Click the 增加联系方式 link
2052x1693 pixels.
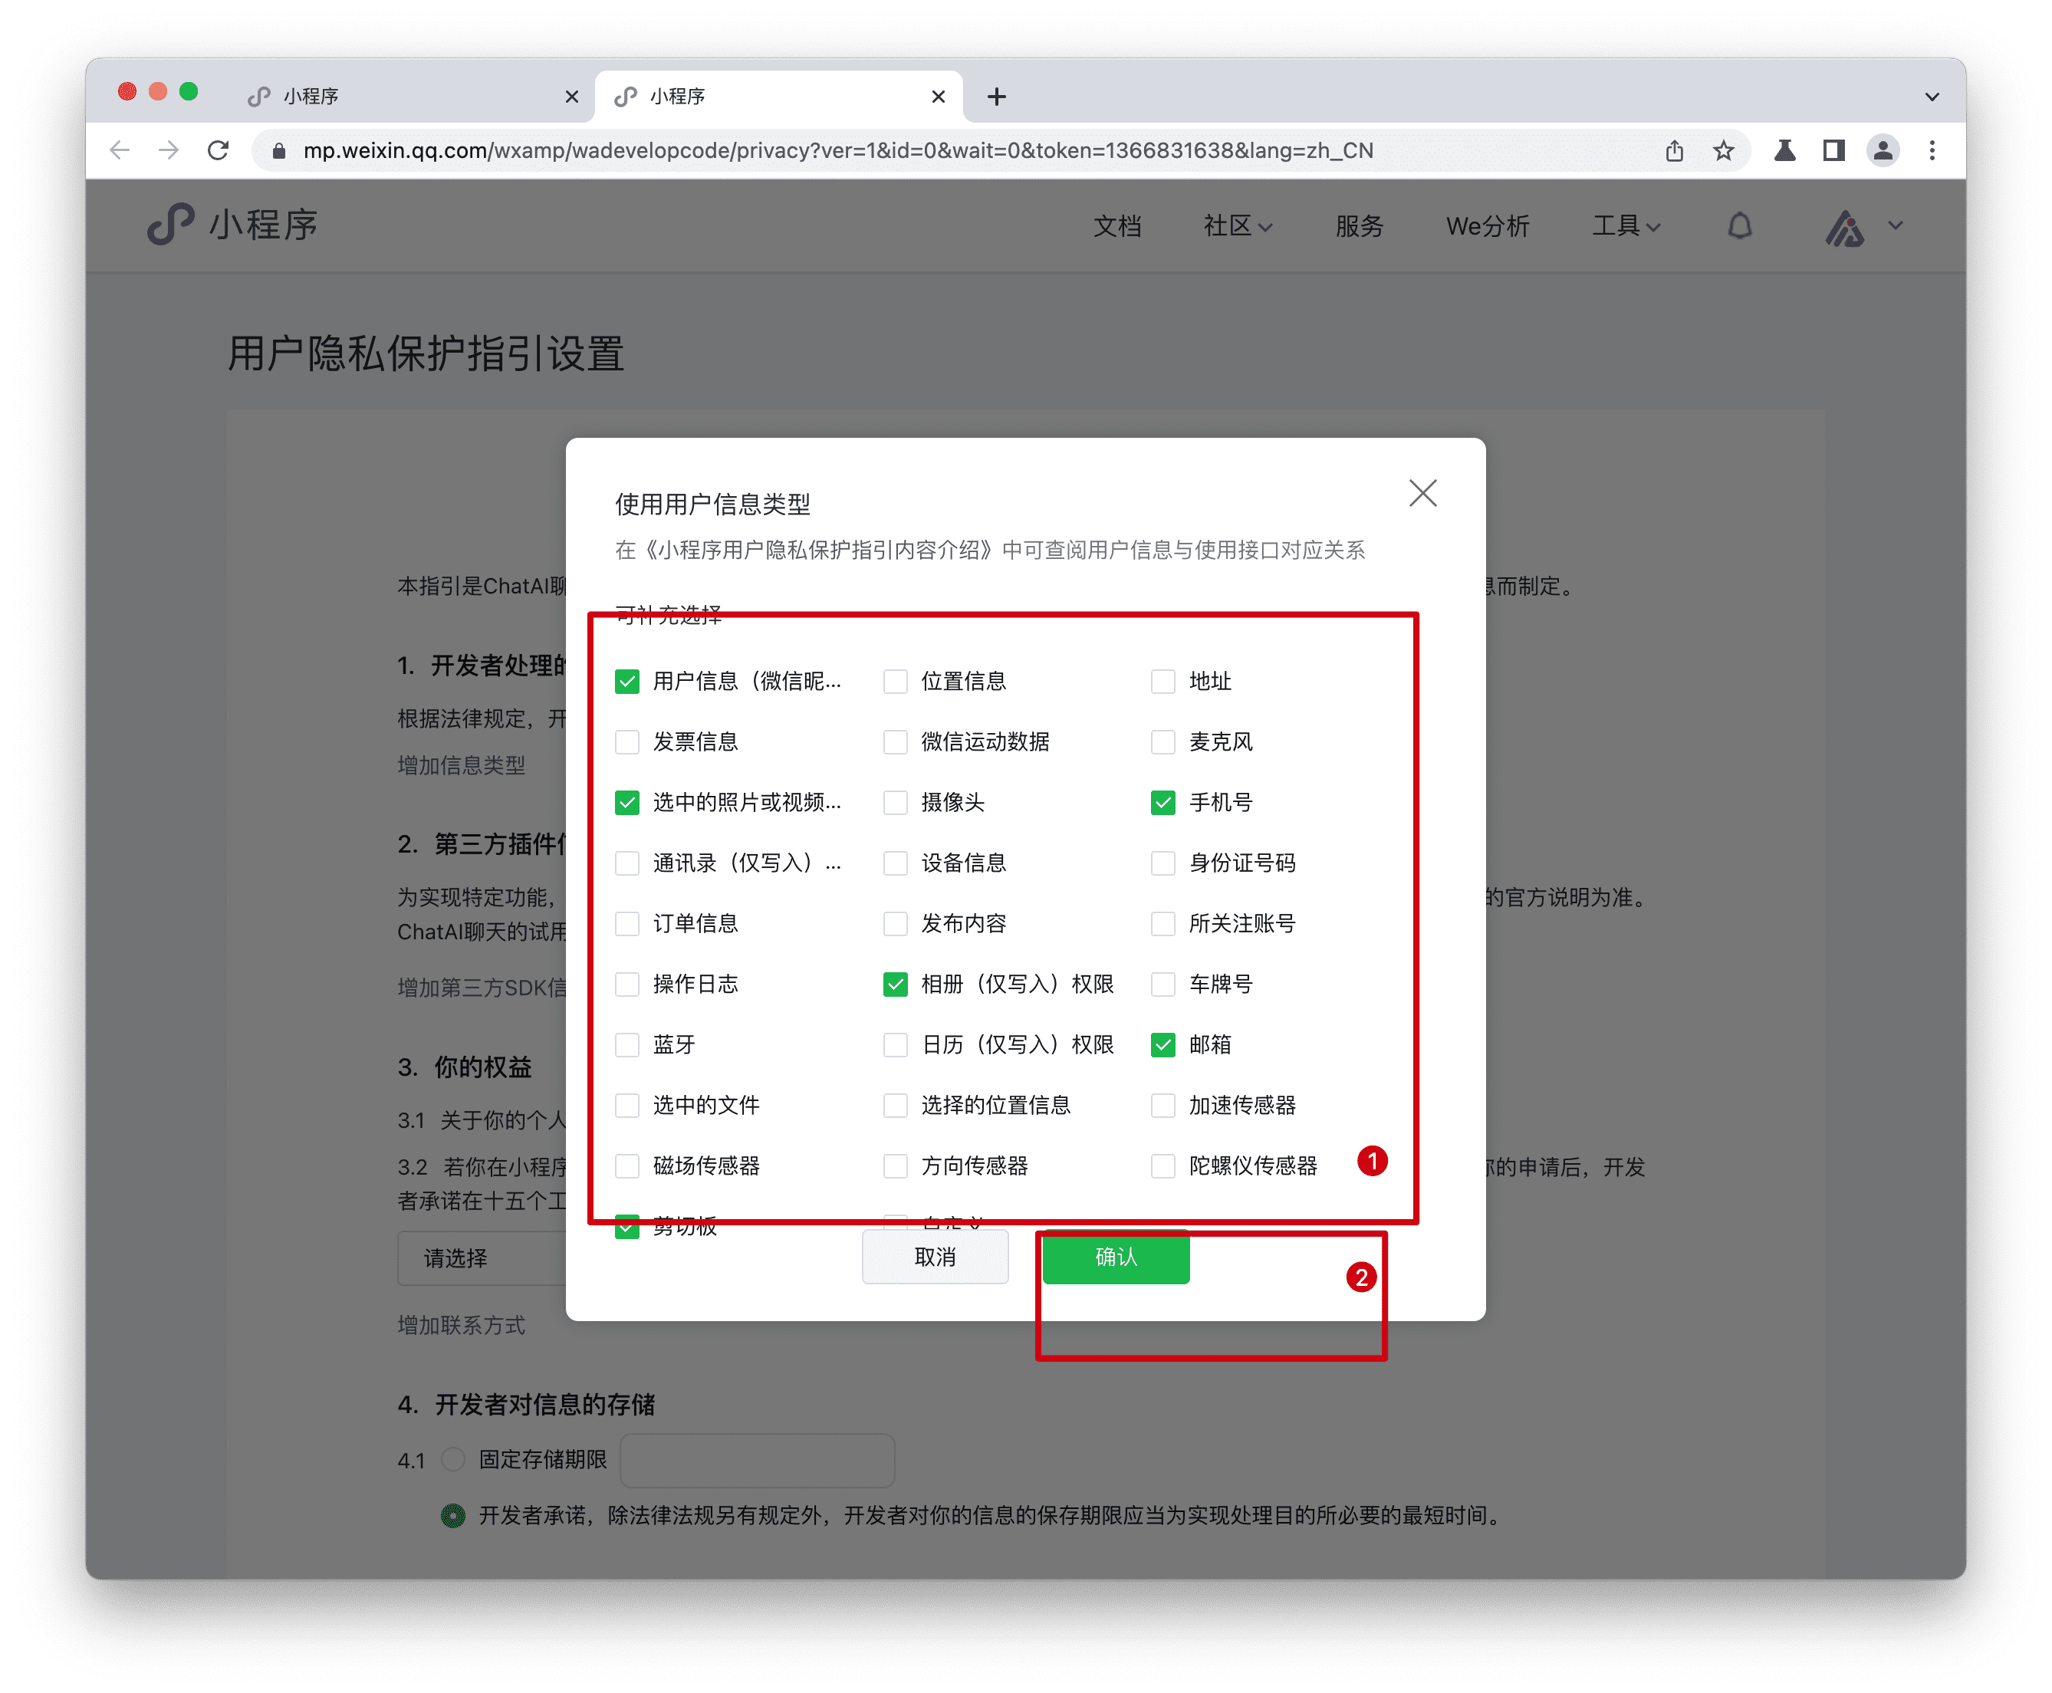[x=462, y=1325]
